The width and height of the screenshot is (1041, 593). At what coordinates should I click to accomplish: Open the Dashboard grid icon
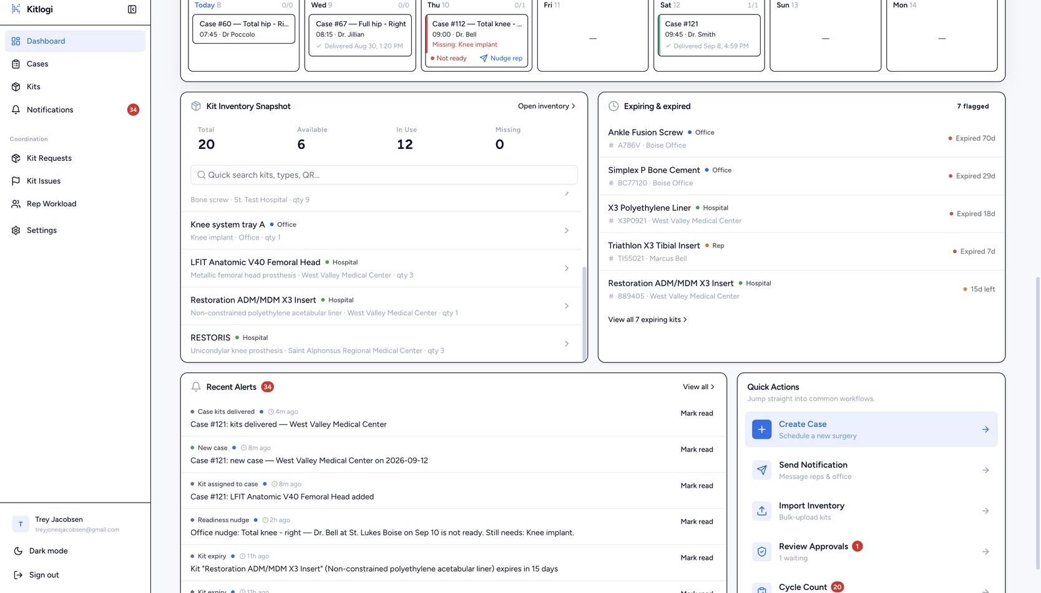coord(16,41)
